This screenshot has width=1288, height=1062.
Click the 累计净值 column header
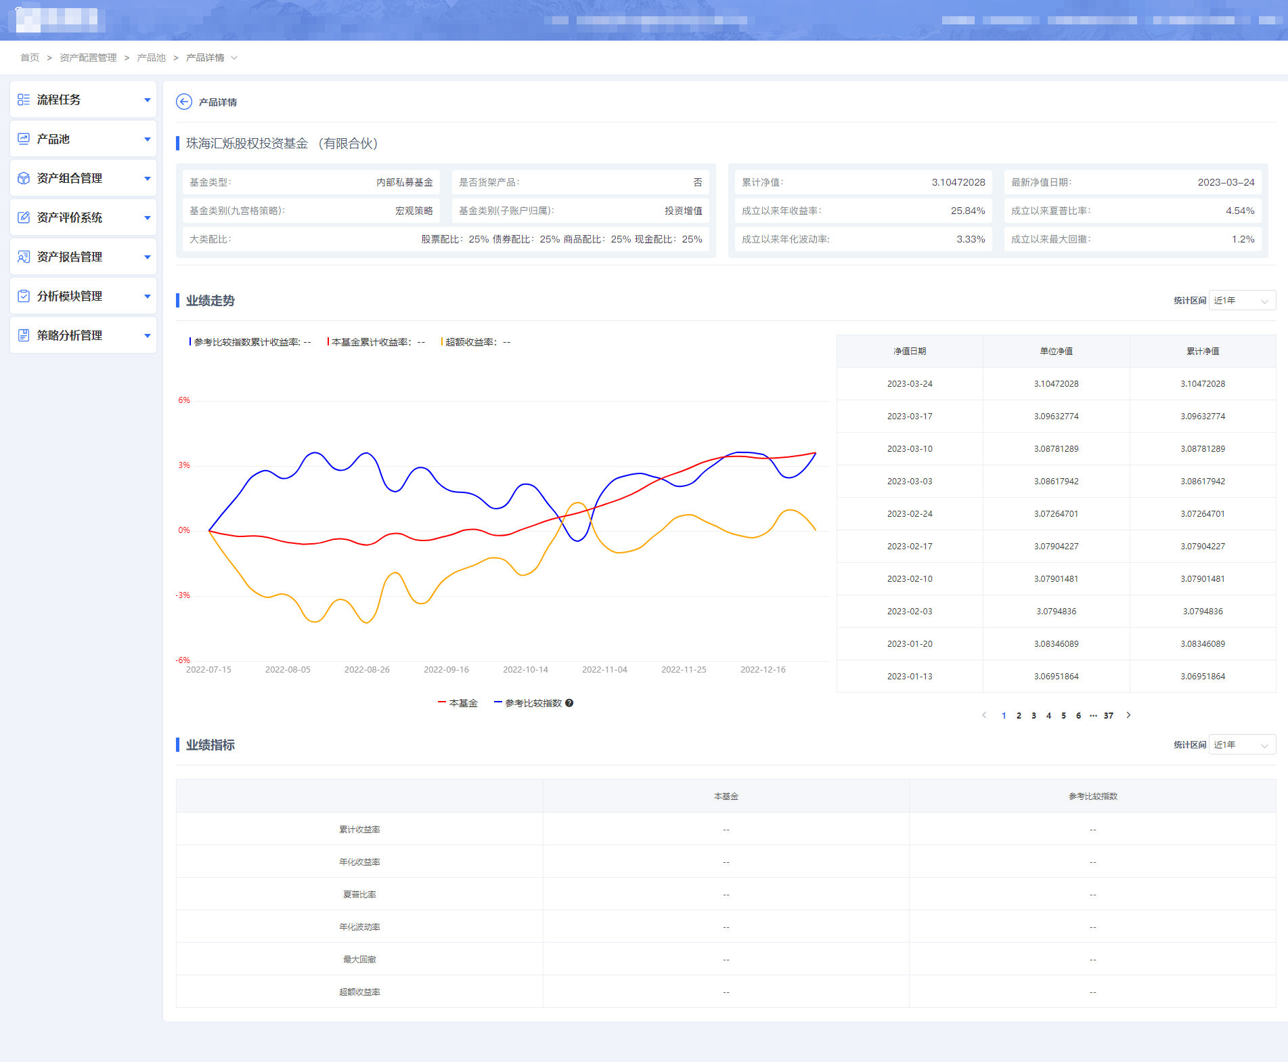click(1203, 352)
